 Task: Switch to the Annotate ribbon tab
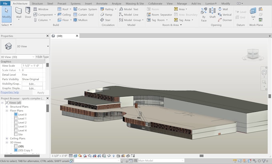(x=102, y=4)
